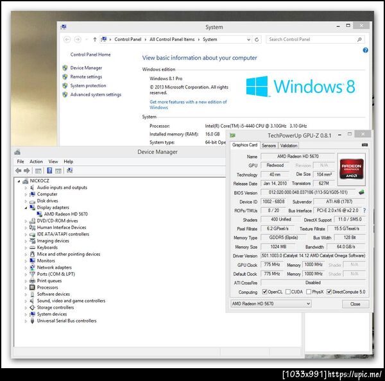
Task: Open System protection link
Action: coord(88,86)
